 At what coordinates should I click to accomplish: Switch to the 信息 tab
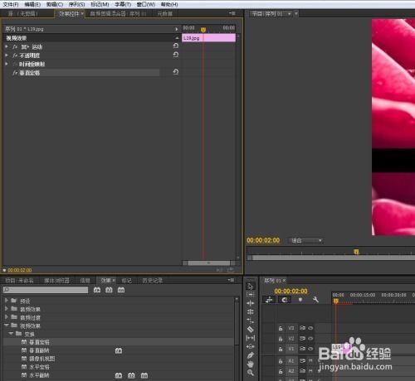[85, 281]
